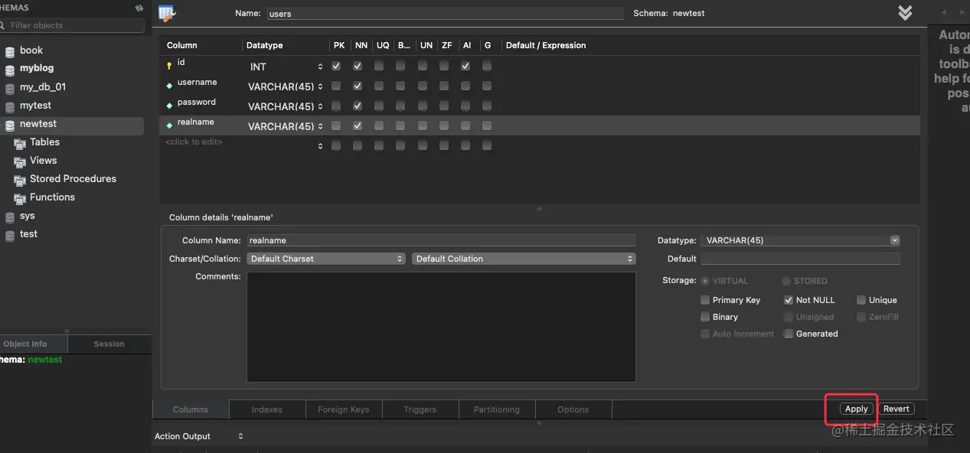Screen dimensions: 970x453
Task: Toggle PK checkbox for username column
Action: point(336,86)
